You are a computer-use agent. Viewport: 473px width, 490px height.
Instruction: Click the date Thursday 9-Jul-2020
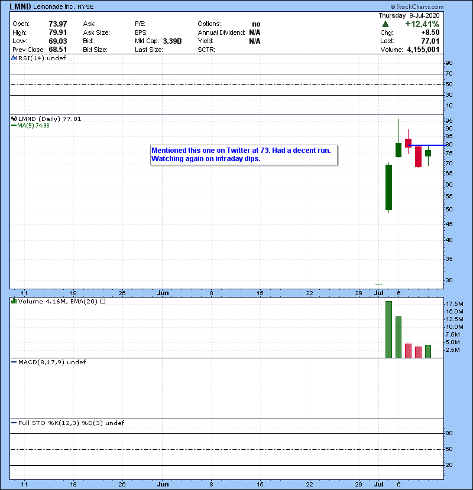click(409, 15)
